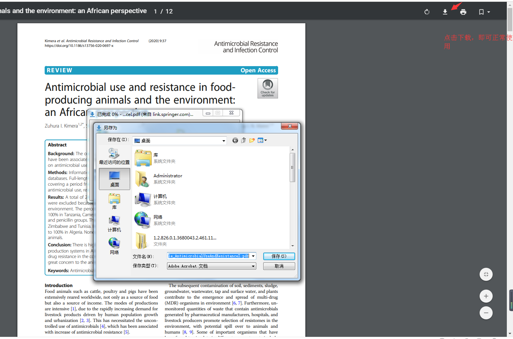Go up one folder level in save dialog
This screenshot has height=339, width=513.
pyautogui.click(x=244, y=141)
